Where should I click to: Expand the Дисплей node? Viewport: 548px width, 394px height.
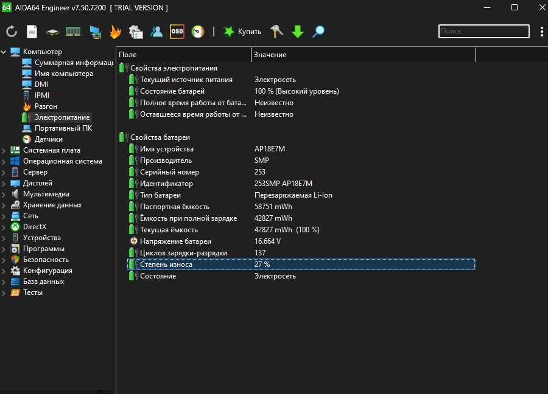coord(4,183)
